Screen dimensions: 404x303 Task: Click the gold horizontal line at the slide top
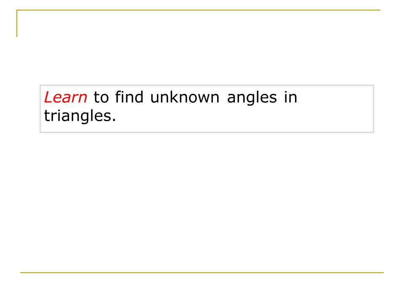[198, 10]
